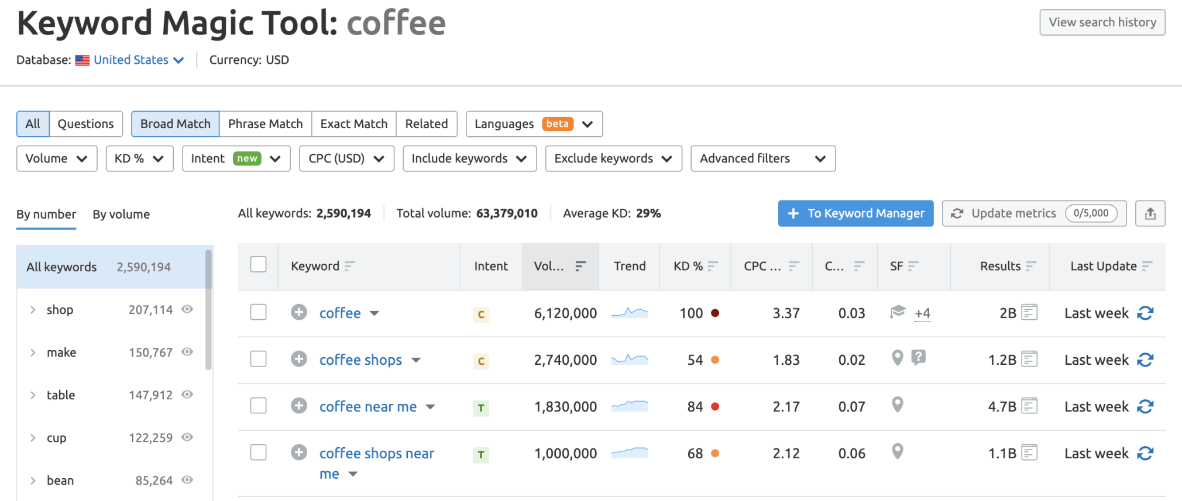Click View search history button
Viewport: 1182px width, 501px height.
click(1102, 22)
